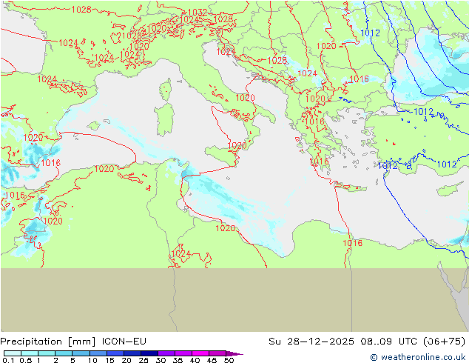Open the weatheronline.co.uk copyright link

pos(418,357)
